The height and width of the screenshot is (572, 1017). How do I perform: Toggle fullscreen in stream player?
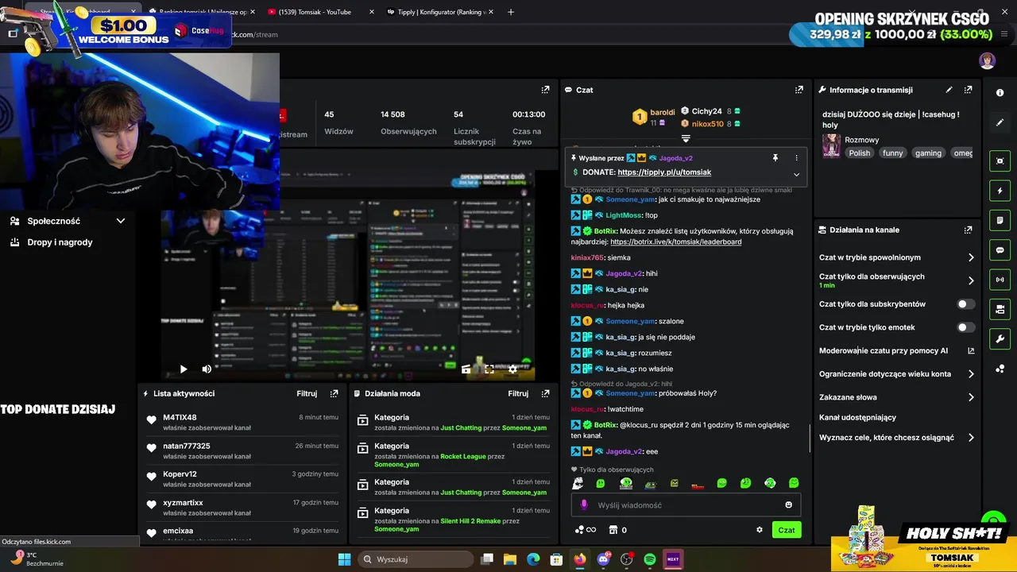pos(489,369)
